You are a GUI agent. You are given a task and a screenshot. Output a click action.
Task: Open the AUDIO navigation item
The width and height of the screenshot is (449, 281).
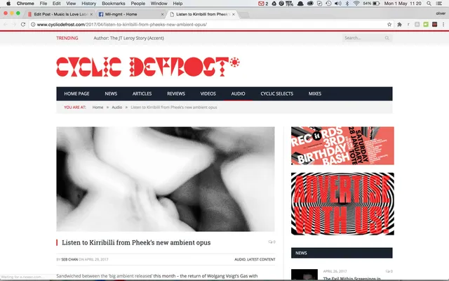[238, 93]
